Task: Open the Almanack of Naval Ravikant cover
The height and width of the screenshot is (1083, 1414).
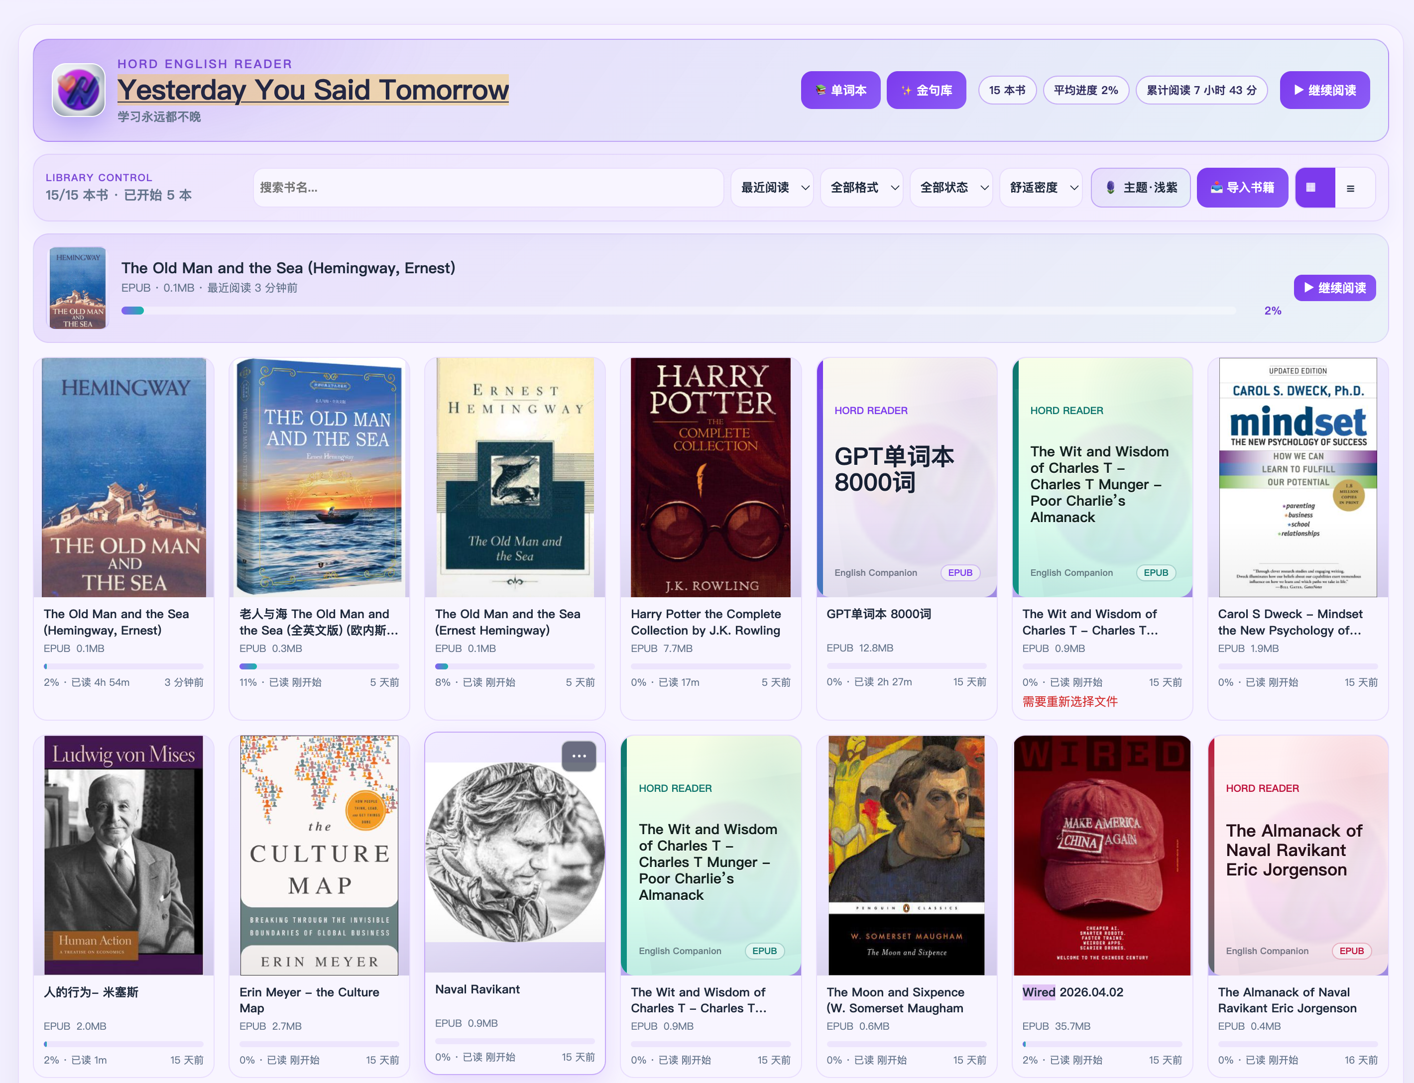Action: (1298, 856)
